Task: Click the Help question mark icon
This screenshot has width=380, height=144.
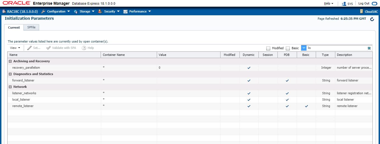Action: [x=84, y=48]
